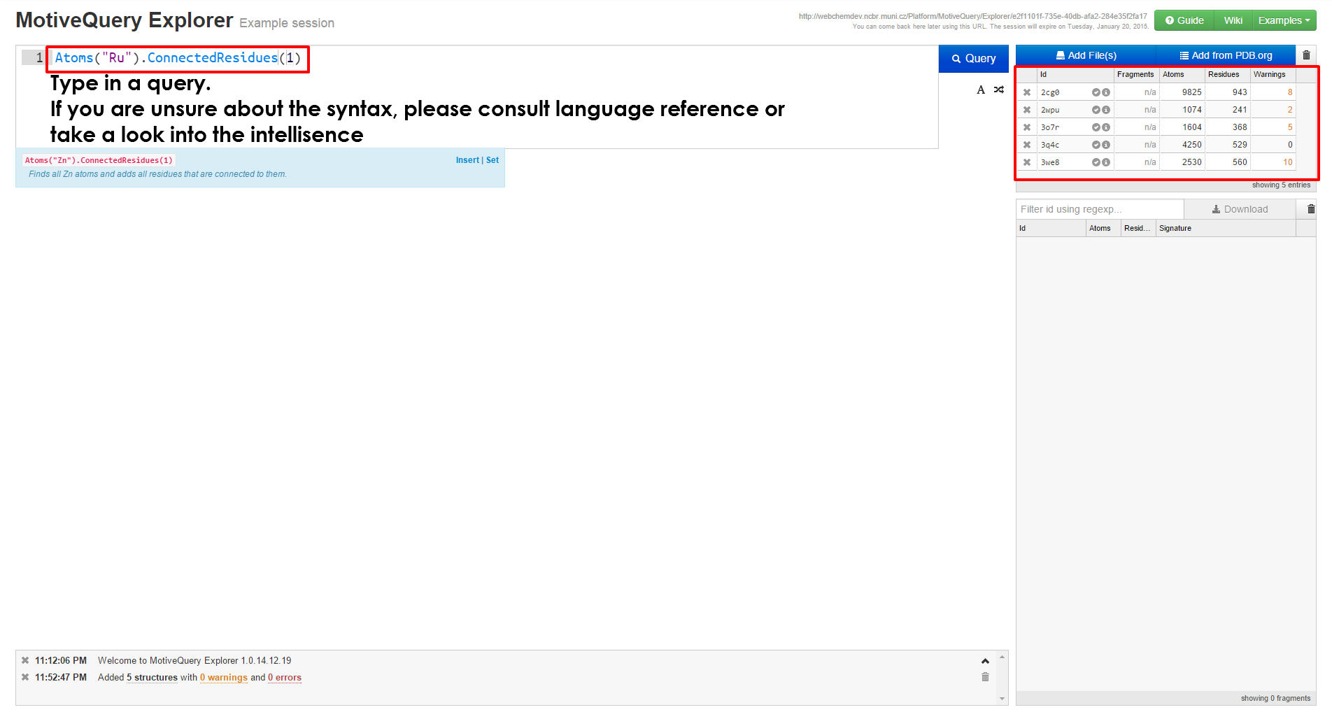This screenshot has width=1332, height=712.
Task: Click the '5 structures' text in log
Action: [152, 677]
